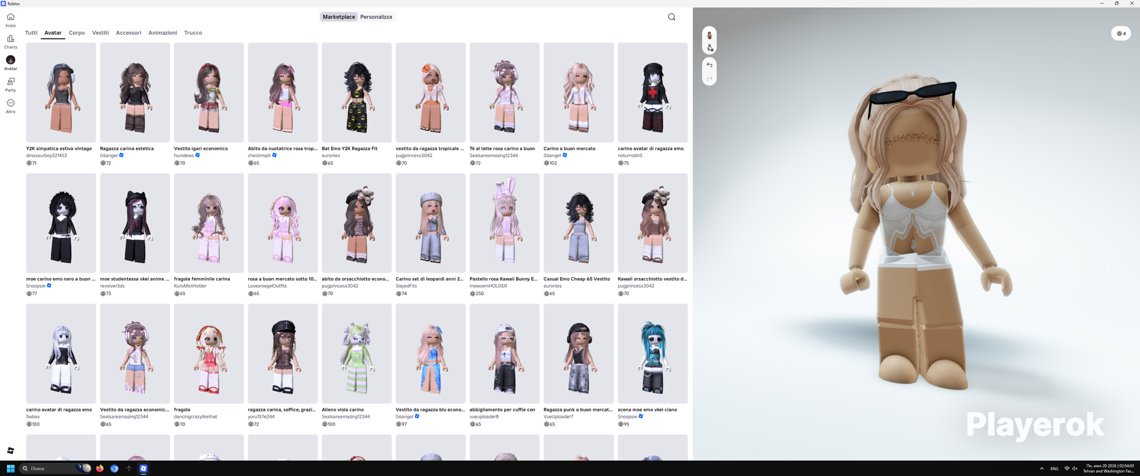Screen dimensions: 1140x476
Task: Click the taskbar search field
Action: click(x=55, y=468)
